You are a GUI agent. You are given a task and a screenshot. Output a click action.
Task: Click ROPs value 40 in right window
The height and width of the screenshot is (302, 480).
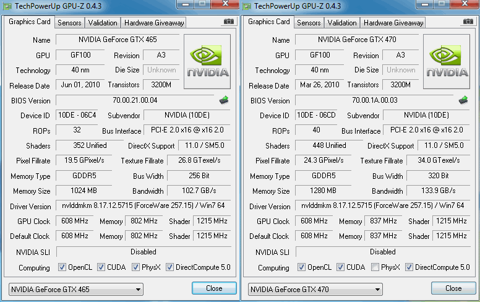316,130
